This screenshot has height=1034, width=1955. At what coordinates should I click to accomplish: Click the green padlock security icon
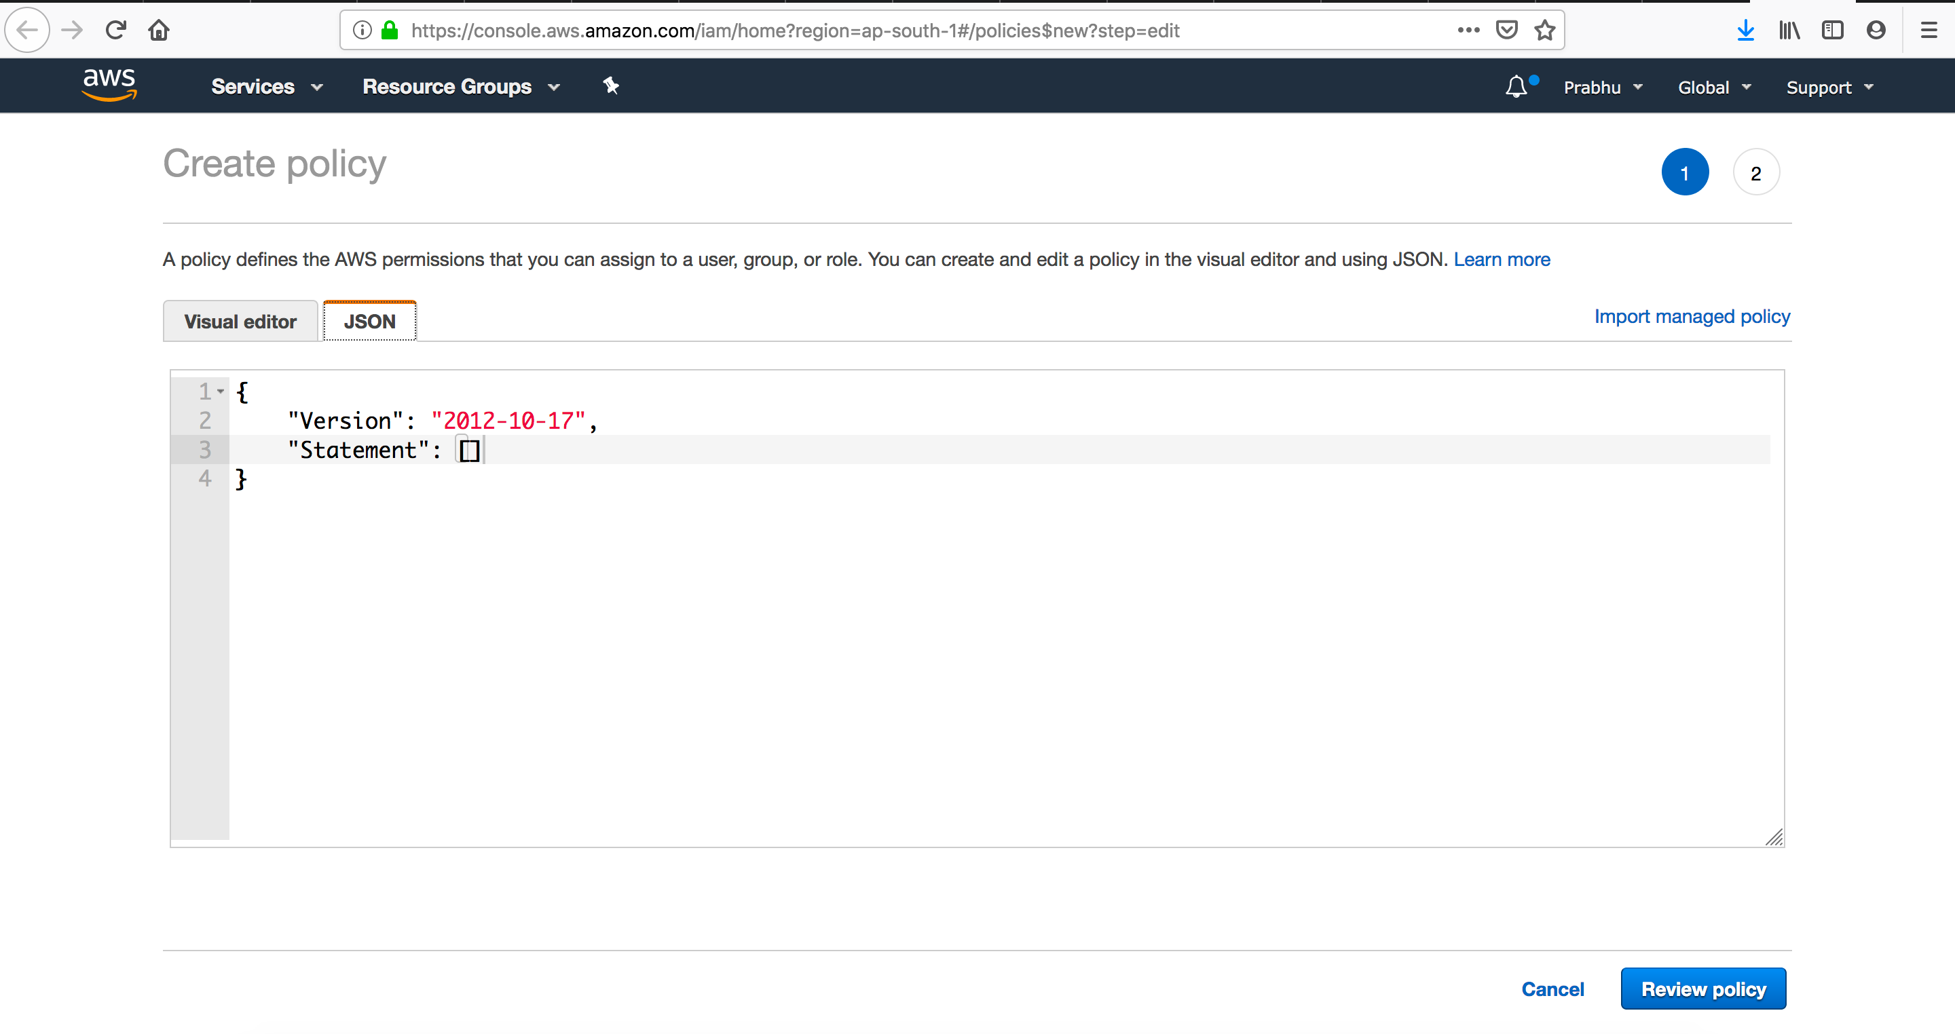(x=390, y=31)
